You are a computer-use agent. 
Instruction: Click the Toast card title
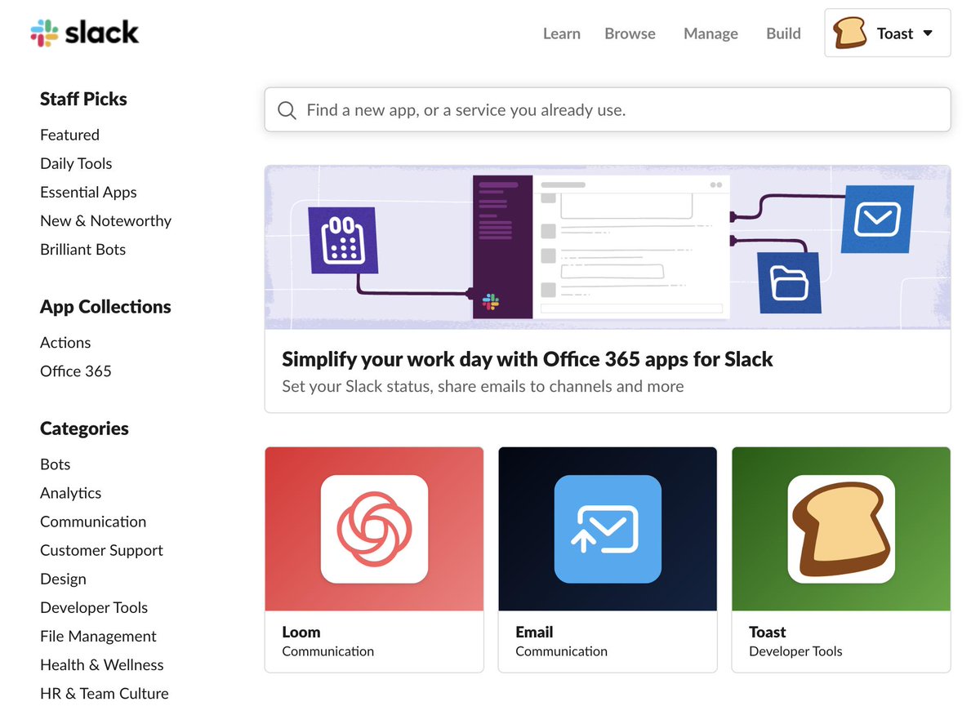pos(767,632)
